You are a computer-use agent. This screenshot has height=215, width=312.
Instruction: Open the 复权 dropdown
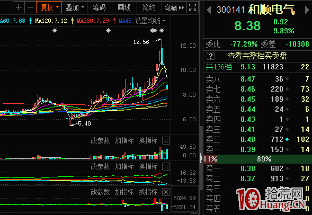49,7
